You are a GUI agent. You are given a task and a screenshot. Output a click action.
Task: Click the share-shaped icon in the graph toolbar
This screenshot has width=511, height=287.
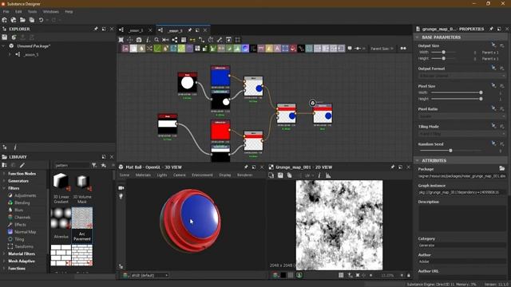[x=175, y=40]
